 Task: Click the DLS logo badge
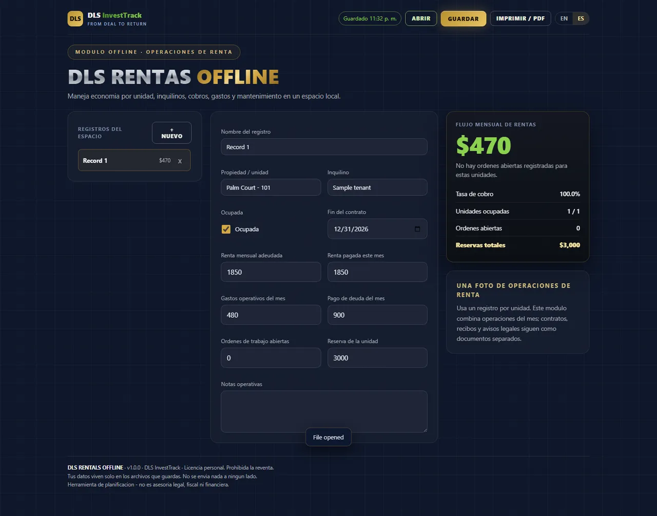(x=75, y=18)
